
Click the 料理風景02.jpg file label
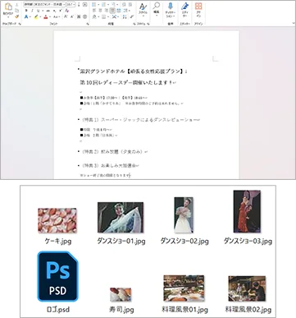click(x=248, y=310)
